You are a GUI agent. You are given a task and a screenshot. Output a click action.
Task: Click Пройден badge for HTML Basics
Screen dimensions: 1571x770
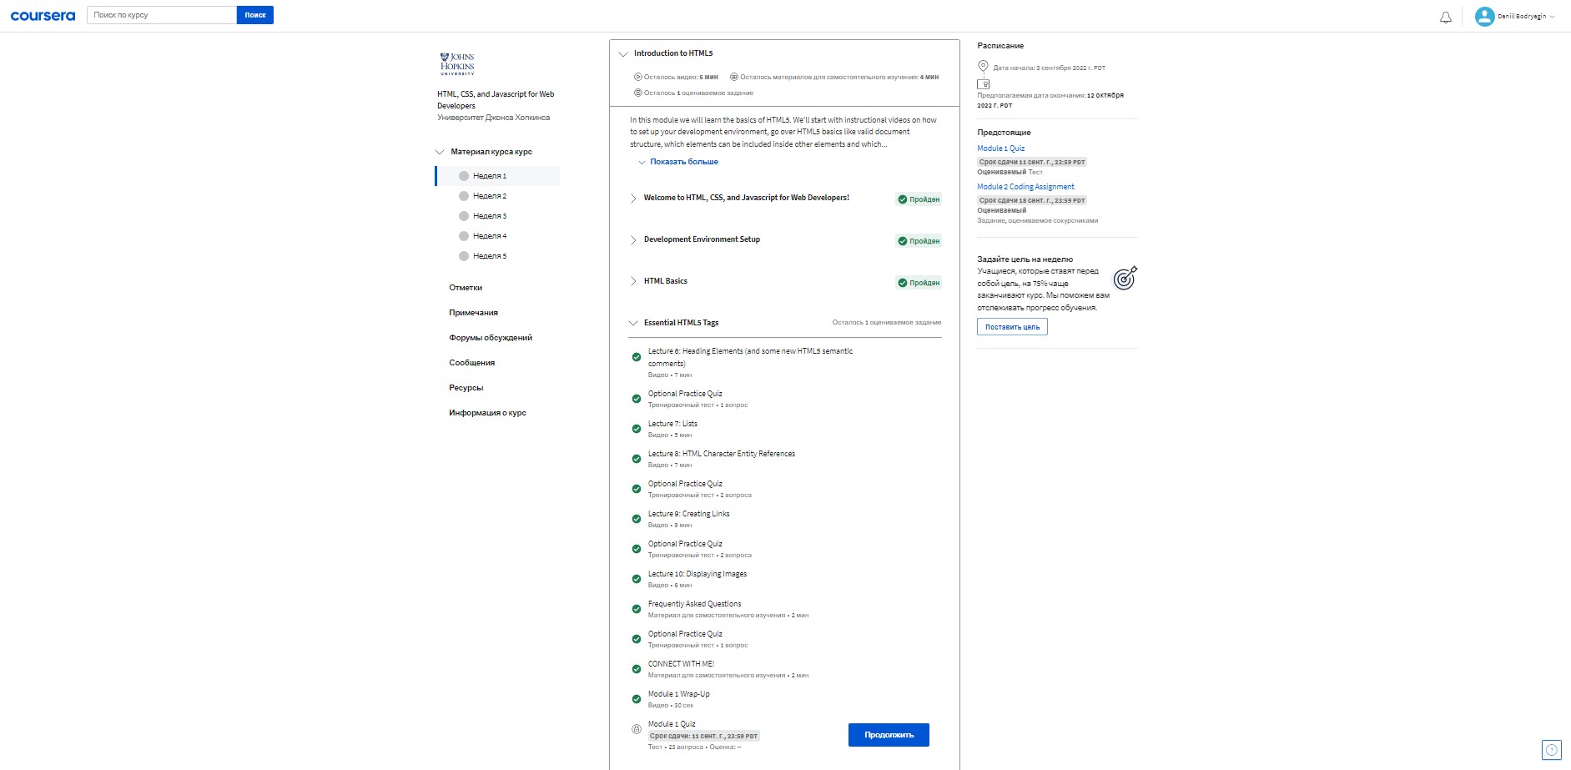coord(919,283)
